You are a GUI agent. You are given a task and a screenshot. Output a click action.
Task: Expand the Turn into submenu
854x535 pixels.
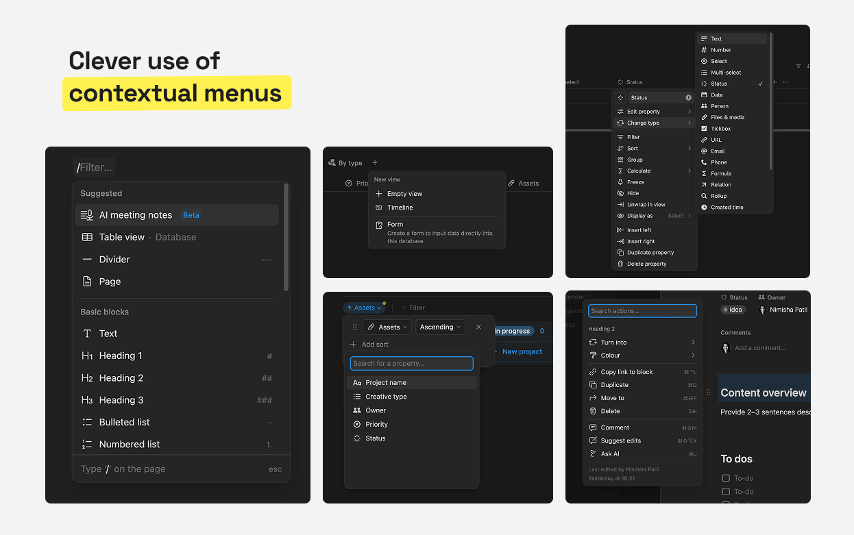[642, 343]
